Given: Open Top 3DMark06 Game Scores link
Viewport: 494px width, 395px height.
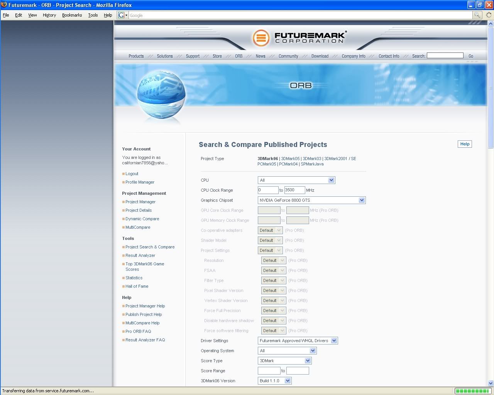Looking at the screenshot, I should pyautogui.click(x=145, y=267).
